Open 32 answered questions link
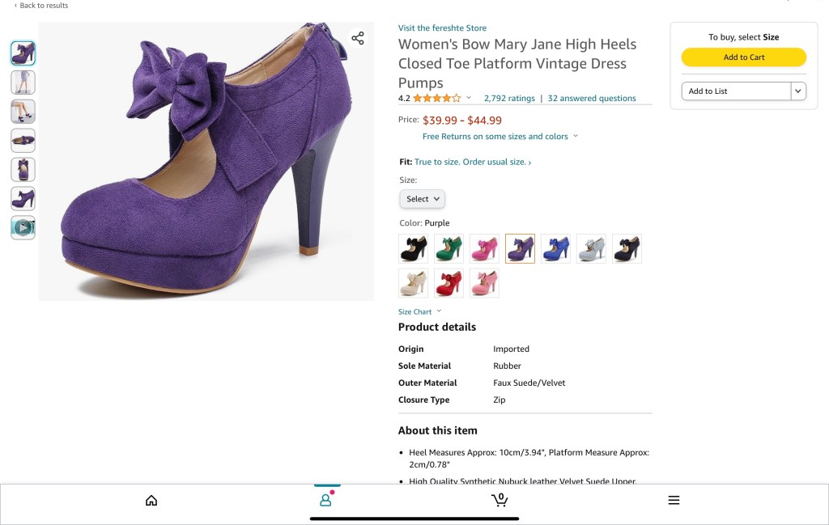 (x=592, y=99)
